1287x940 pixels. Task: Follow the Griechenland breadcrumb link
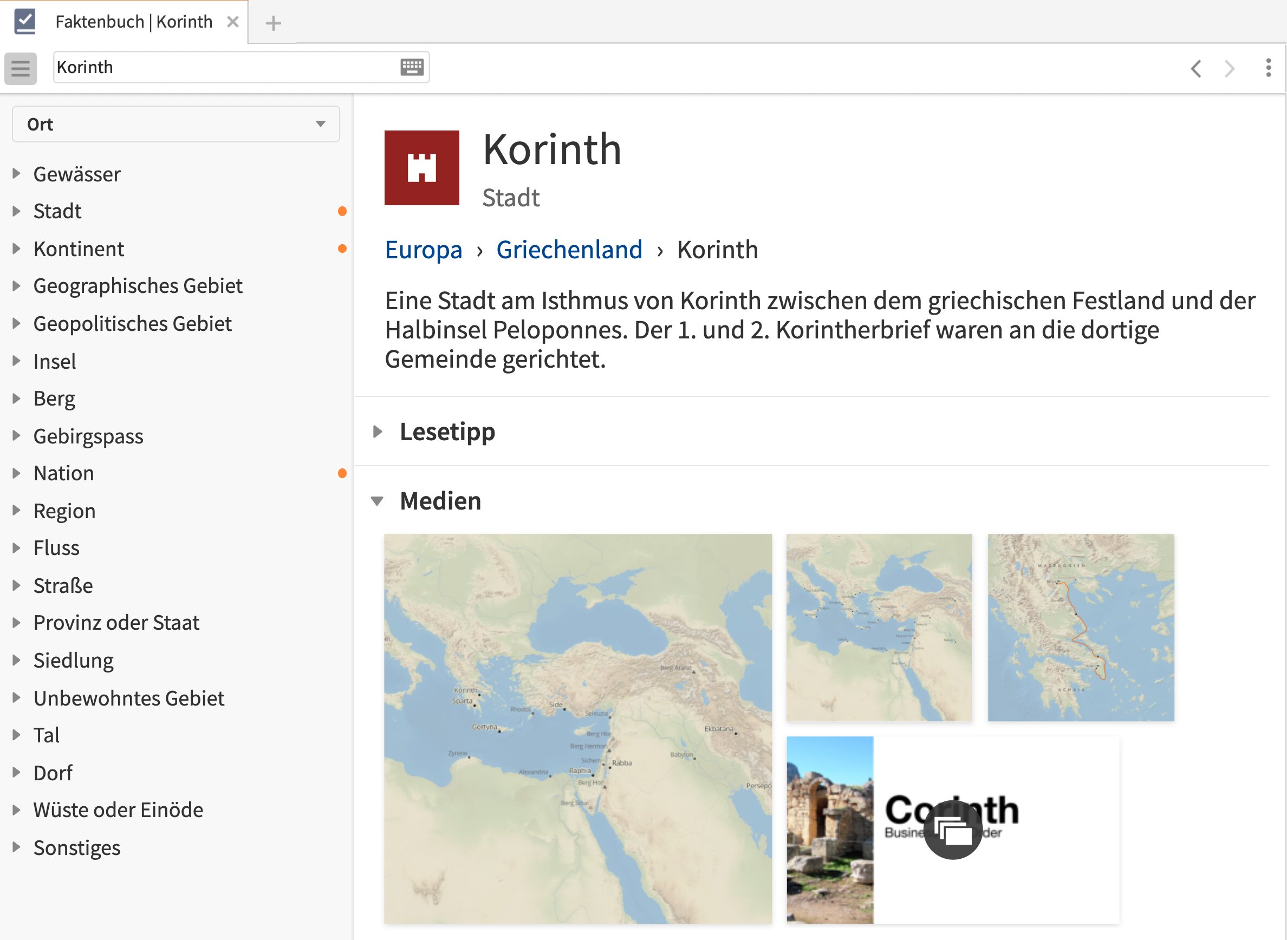pyautogui.click(x=569, y=250)
